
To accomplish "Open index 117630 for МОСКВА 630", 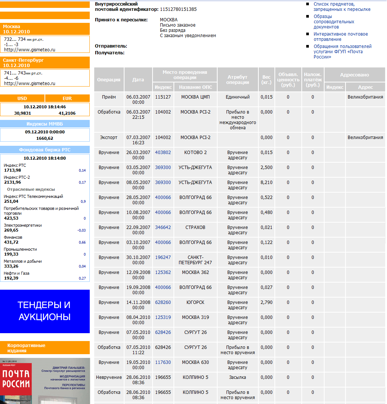I will point(163,362).
